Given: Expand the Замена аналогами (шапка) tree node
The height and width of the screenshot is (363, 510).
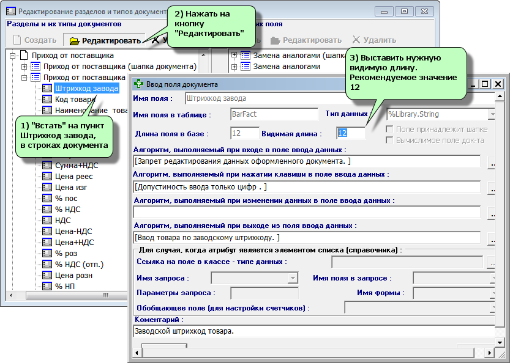Looking at the screenshot, I should 234,55.
